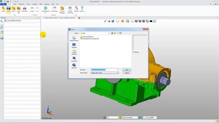Go to Recent Places in Save As dialog
Image resolution: width=219 pixels, height=123 pixels.
point(74,39)
